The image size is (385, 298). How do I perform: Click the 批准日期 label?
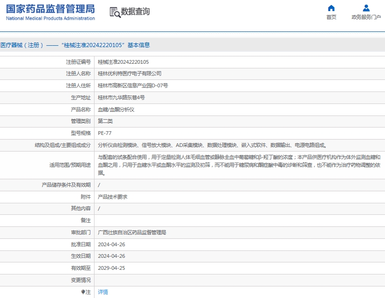[81, 244]
